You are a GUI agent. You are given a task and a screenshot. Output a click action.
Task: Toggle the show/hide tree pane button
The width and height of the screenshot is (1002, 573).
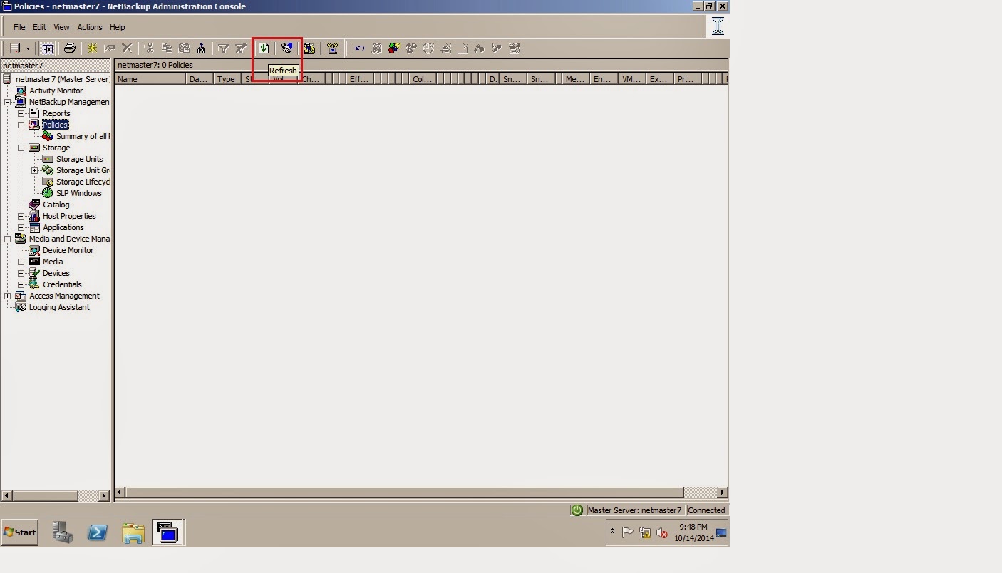point(47,48)
